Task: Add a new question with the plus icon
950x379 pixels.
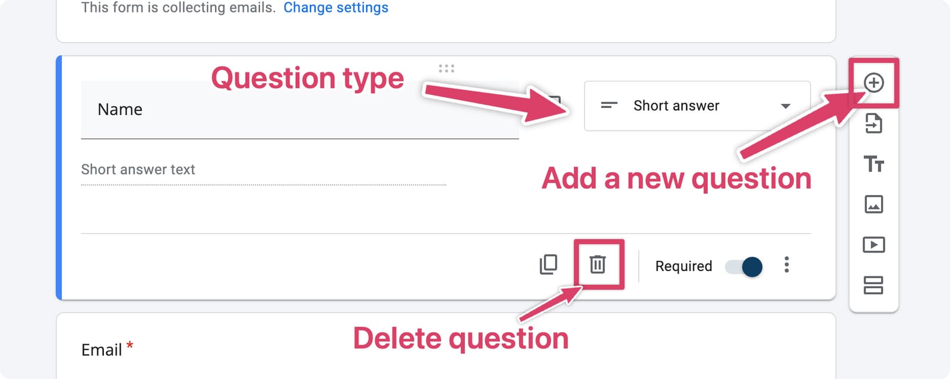Action: pos(873,83)
